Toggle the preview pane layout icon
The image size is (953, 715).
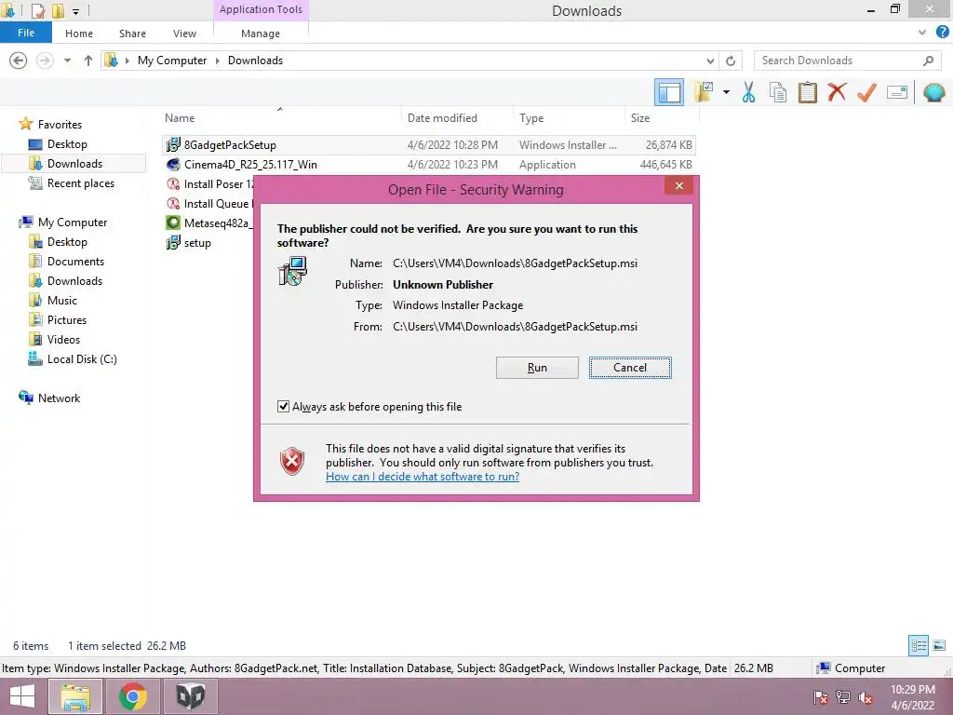pyautogui.click(x=669, y=92)
